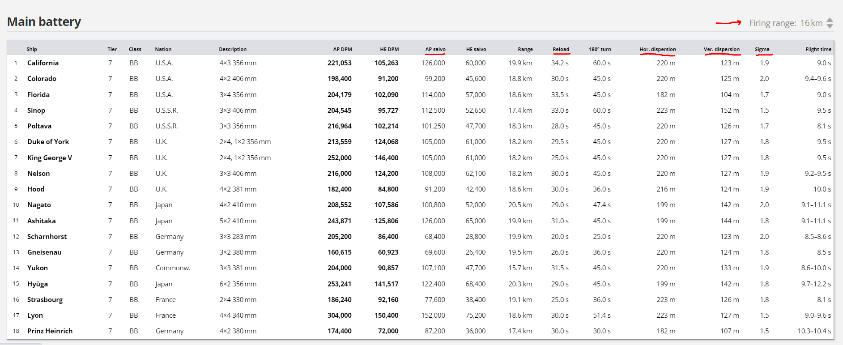This screenshot has width=843, height=345.
Task: Increase firing range with up arrow
Action: 830,20
